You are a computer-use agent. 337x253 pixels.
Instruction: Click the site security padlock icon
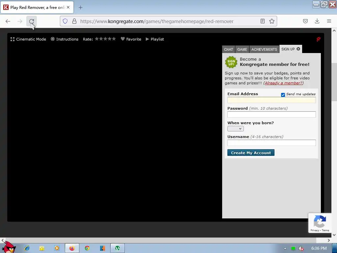(x=74, y=21)
